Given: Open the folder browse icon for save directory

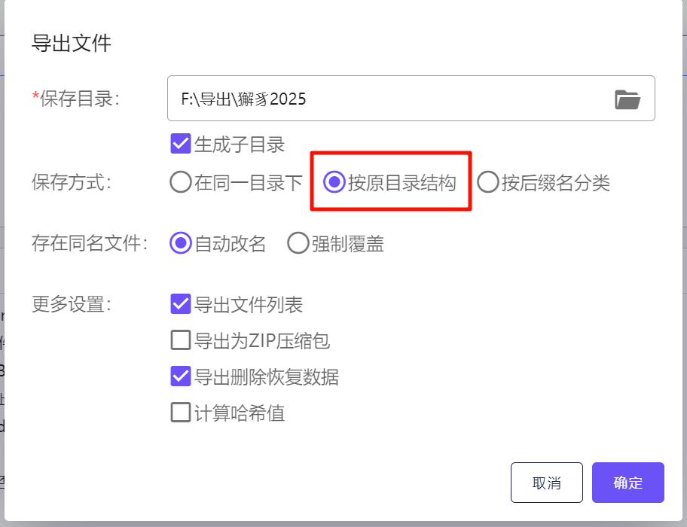Looking at the screenshot, I should point(627,99).
